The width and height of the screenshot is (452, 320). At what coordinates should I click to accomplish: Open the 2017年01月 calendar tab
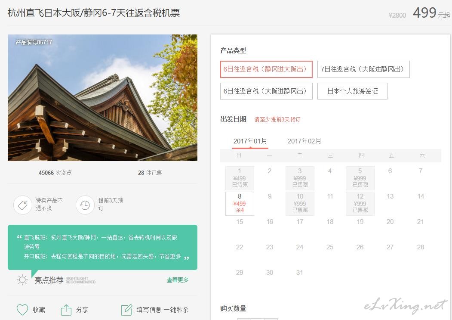tap(250, 141)
